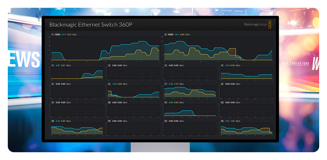Select the port 2 empty graph
This screenshot has width=327, height=160.
(x=134, y=73)
